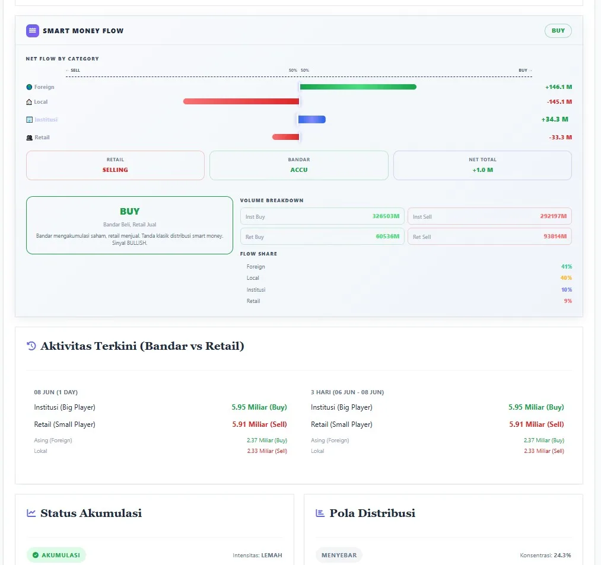Click 2.33 Miliar (Sell) under 08 JUN

[267, 451]
